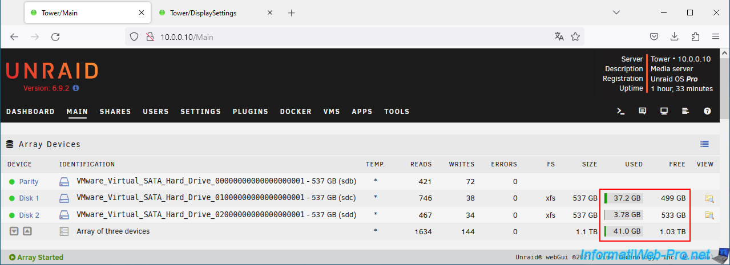The height and width of the screenshot is (265, 730).
Task: Click the spin up arrow button
Action: [x=27, y=231]
